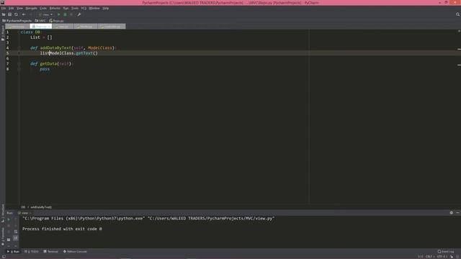Open the Run menu
The height and width of the screenshot is (259, 461).
click(66, 8)
